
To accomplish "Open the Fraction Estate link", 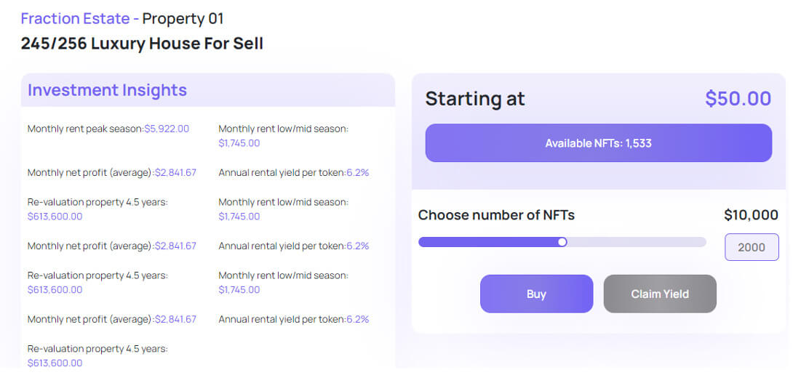I will click(x=75, y=18).
